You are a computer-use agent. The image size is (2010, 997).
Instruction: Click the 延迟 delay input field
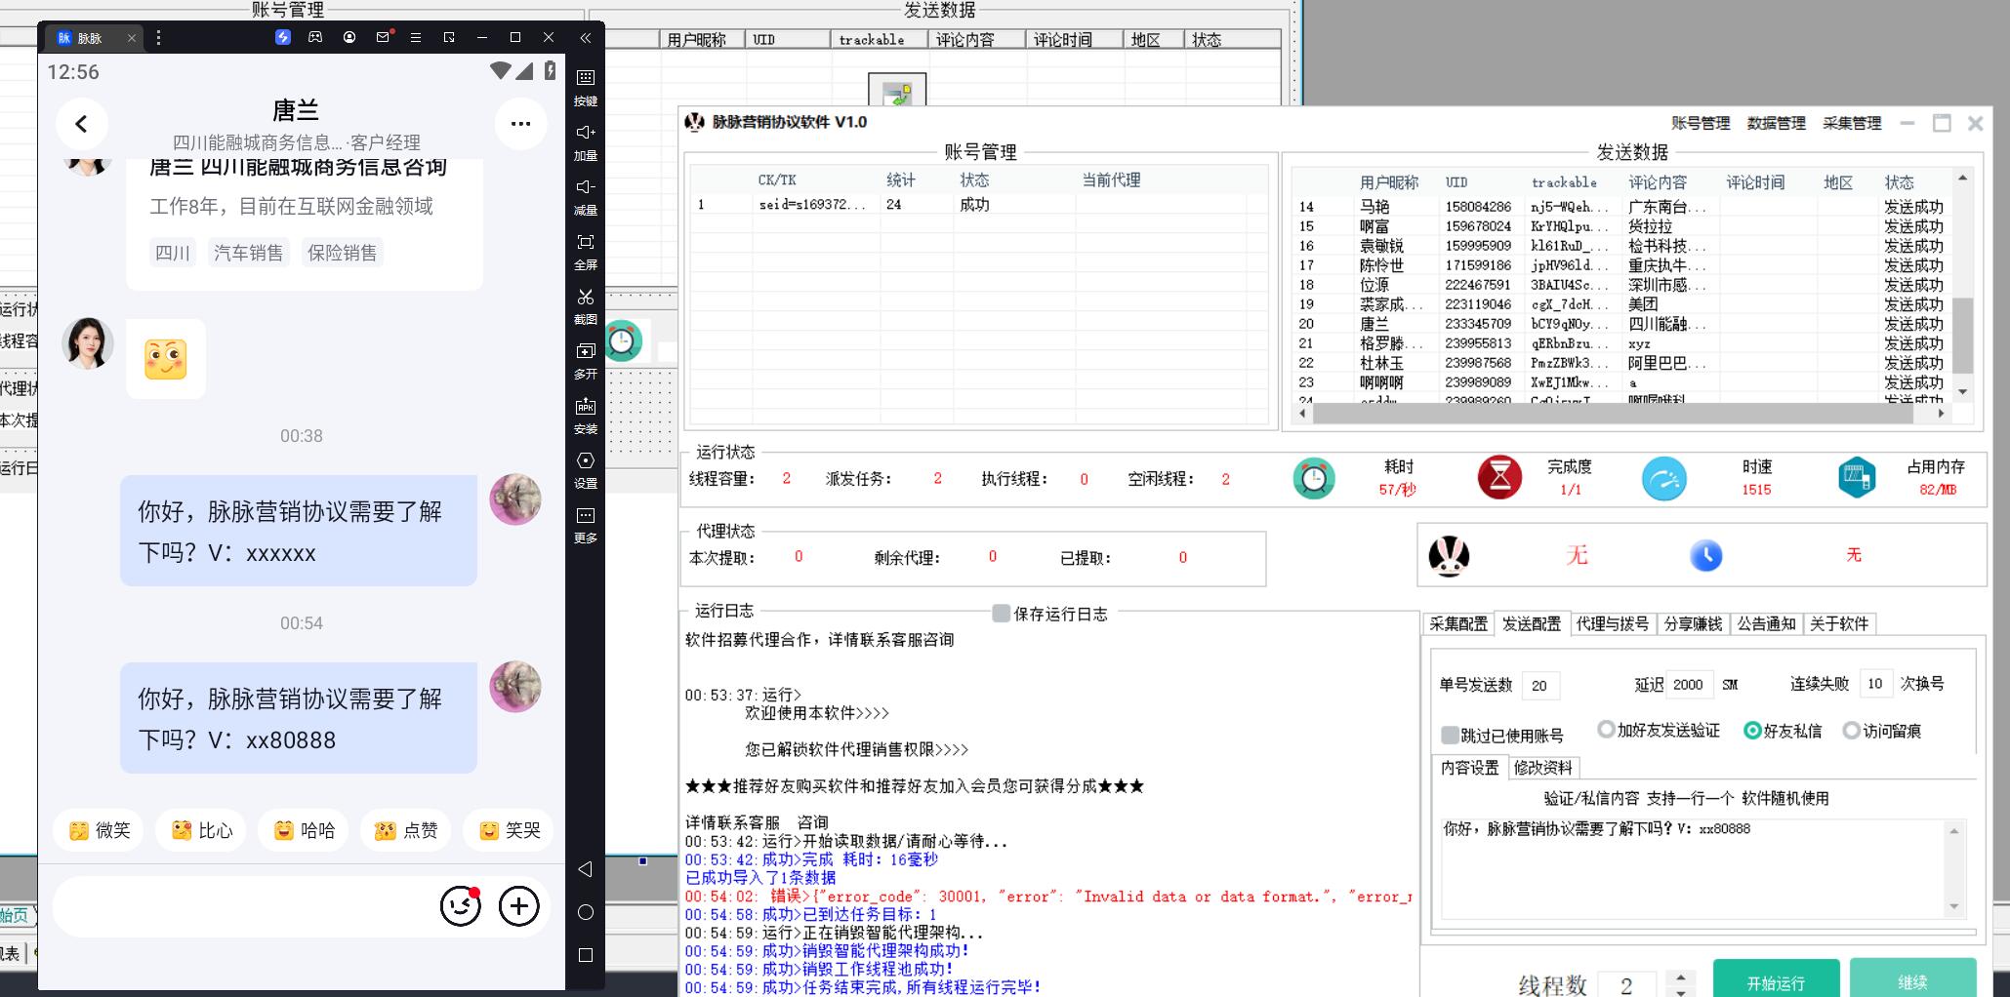click(x=1689, y=685)
